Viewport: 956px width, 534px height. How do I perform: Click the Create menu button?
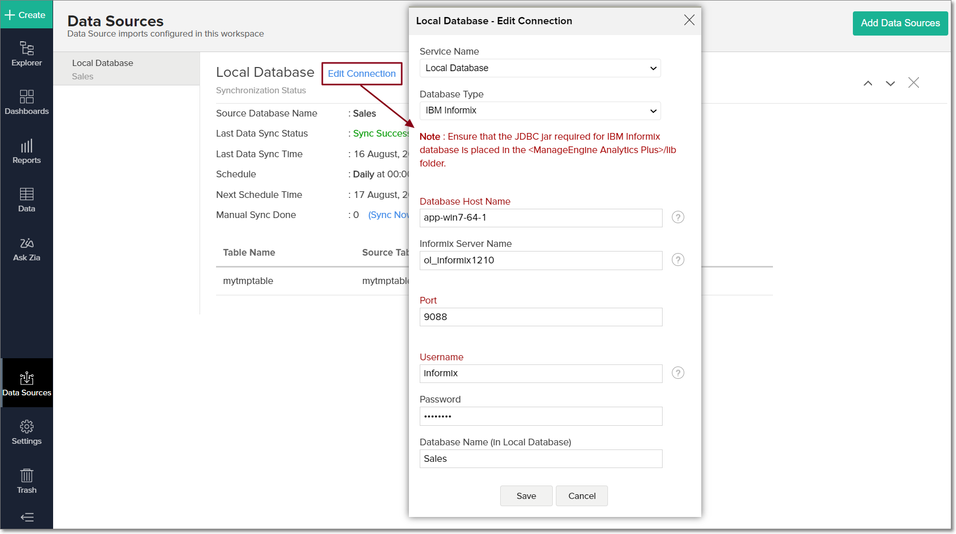(26, 15)
